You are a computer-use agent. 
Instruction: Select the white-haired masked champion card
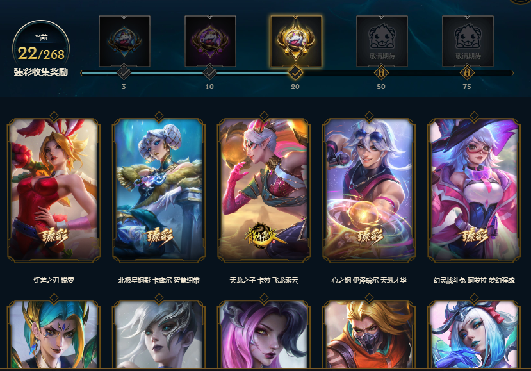tap(159, 334)
